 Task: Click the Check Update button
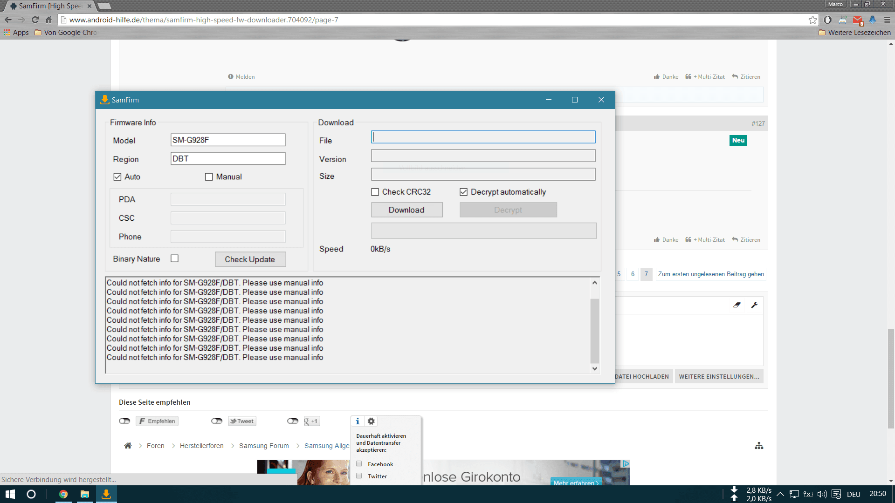pyautogui.click(x=250, y=259)
